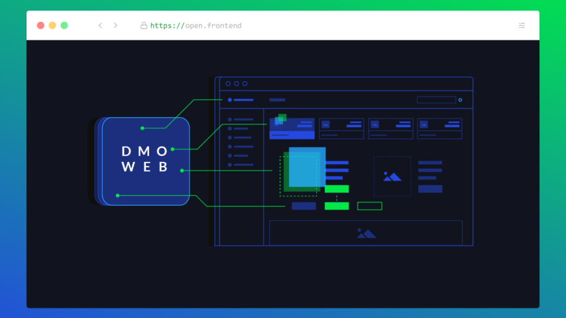Click the blue button below the right text lines
The width and height of the screenshot is (566, 318).
tap(430, 189)
